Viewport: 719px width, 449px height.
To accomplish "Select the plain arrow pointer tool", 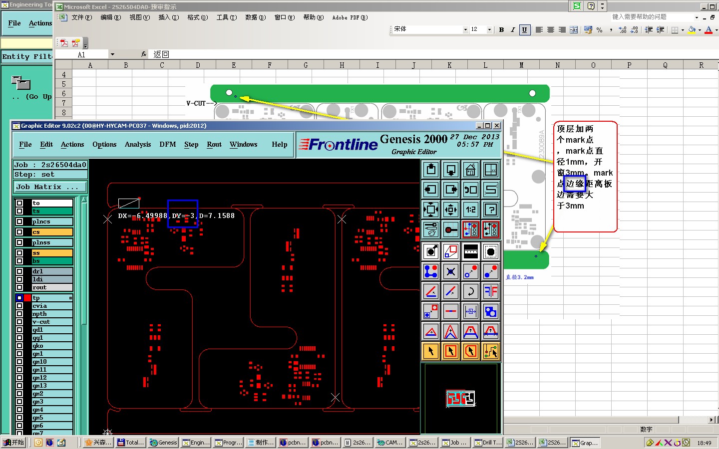I will pyautogui.click(x=431, y=351).
